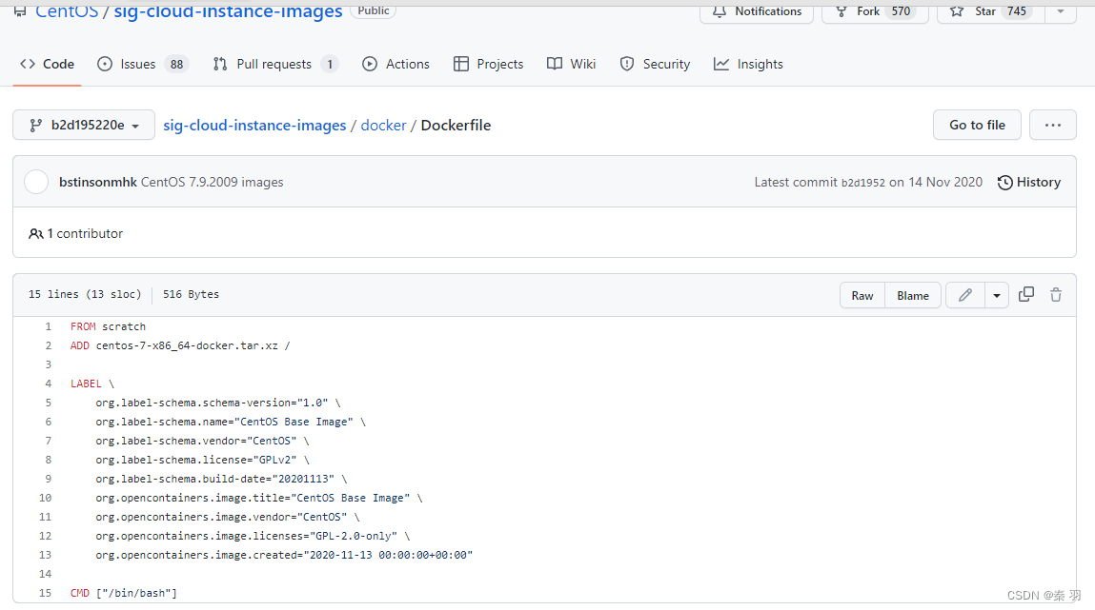The image size is (1095, 610).
Task: Select line number 10
Action: click(x=46, y=498)
